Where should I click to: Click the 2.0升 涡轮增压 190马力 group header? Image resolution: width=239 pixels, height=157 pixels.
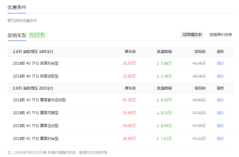(x=33, y=52)
